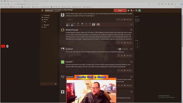Expand the 1 Reply dropdown on first post
Screen dimensions: 183x103
pyautogui.click(x=70, y=20)
